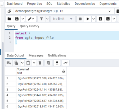Image resolution: width=119 pixels, height=109 pixels.
Task: Click the Delete row trash icon
Action: pos(40,63)
